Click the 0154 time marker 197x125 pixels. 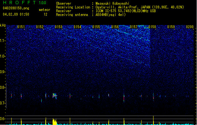(77, 27)
